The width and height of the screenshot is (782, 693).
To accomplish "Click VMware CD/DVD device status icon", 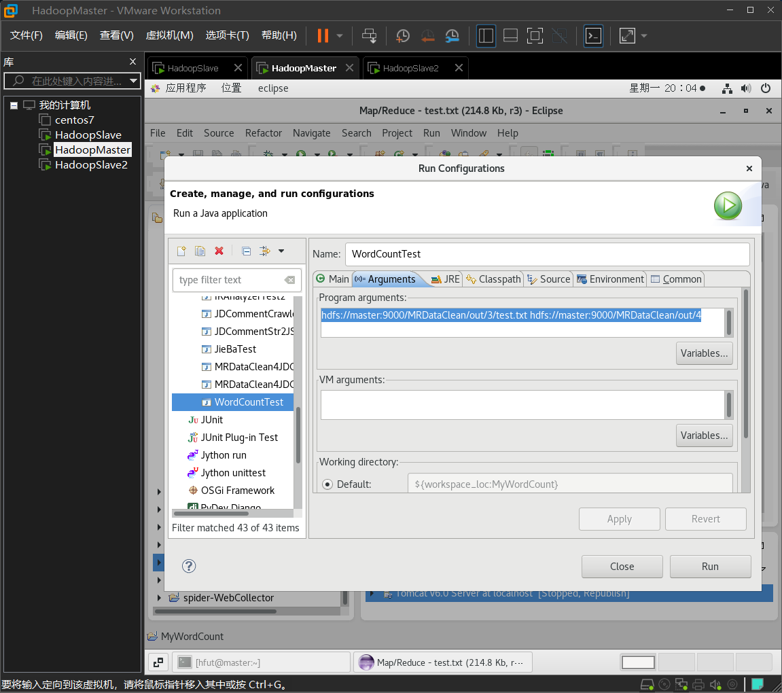I will [664, 685].
